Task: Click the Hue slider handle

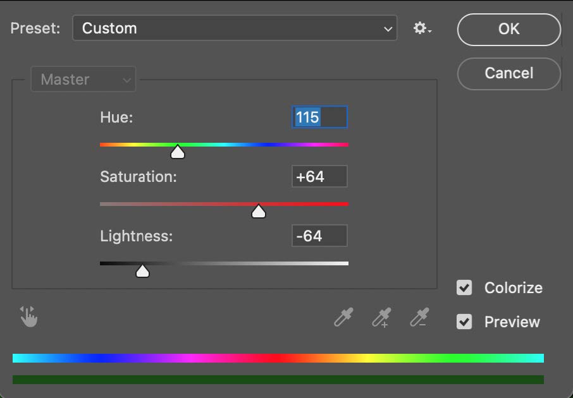Action: (x=178, y=152)
